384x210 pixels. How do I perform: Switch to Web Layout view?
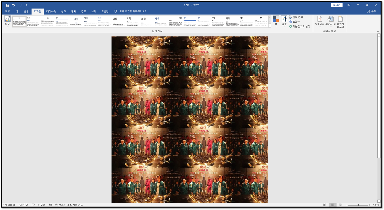click(x=340, y=205)
